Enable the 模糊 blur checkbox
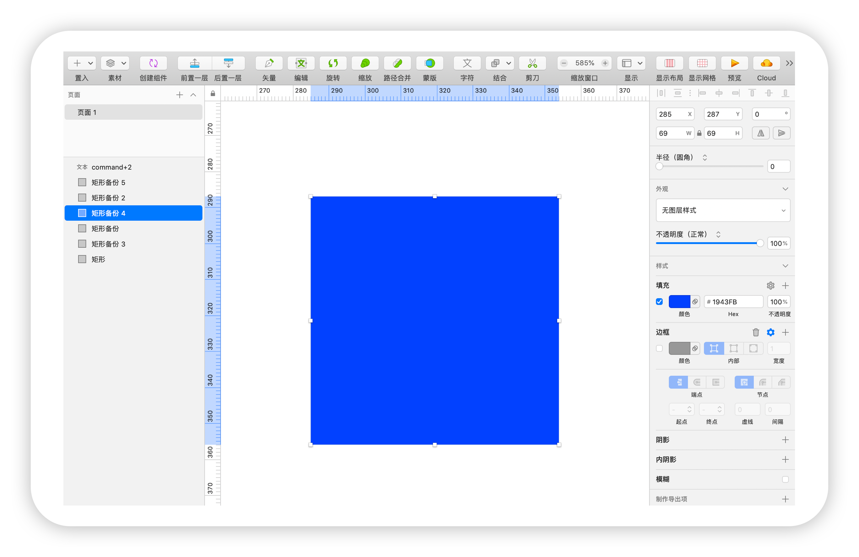The width and height of the screenshot is (859, 557). pos(785,480)
